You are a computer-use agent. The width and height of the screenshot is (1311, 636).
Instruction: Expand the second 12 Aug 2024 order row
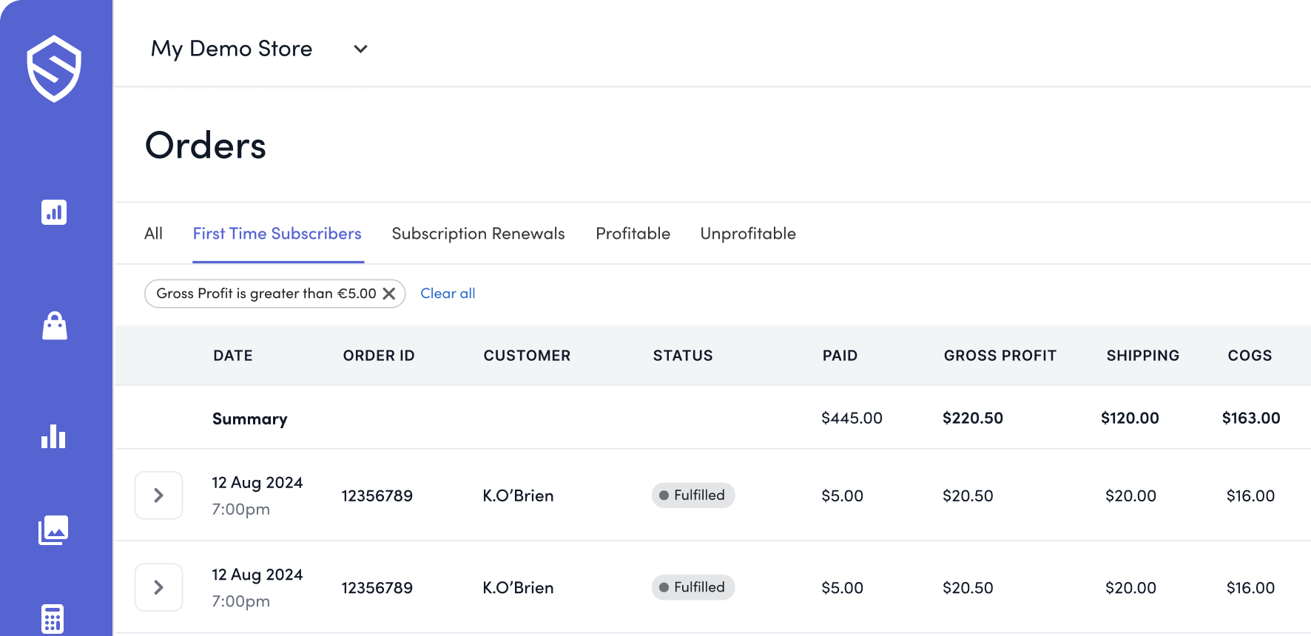[158, 587]
